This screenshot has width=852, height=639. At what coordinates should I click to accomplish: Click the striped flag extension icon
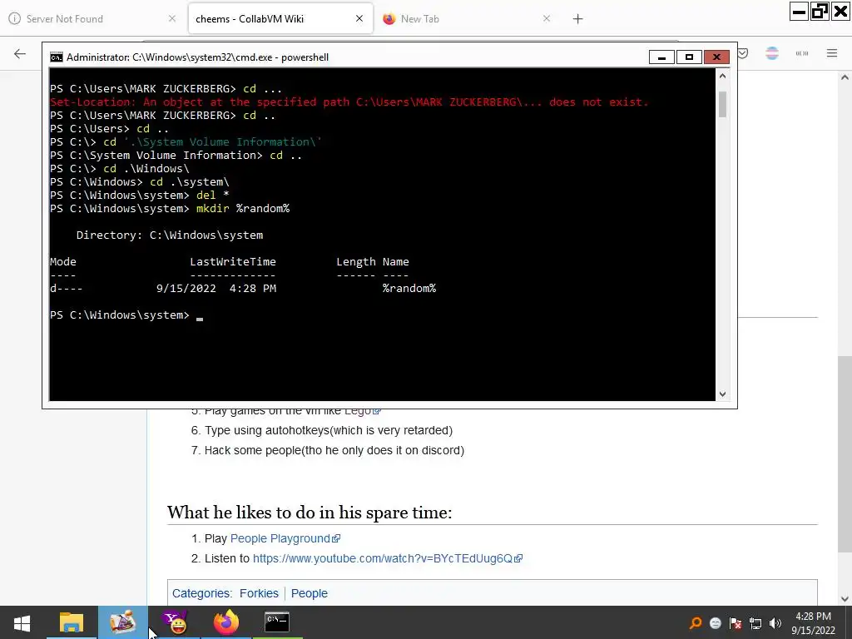[772, 53]
